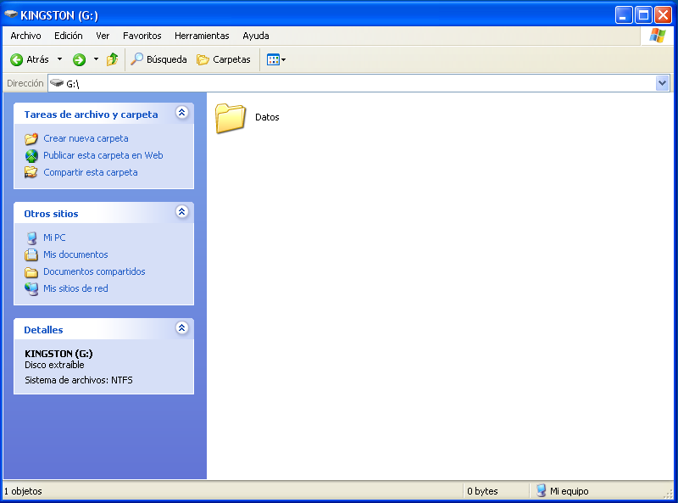Viewport: 678px width, 503px height.
Task: Click the drive icon in the address bar
Action: [x=57, y=82]
